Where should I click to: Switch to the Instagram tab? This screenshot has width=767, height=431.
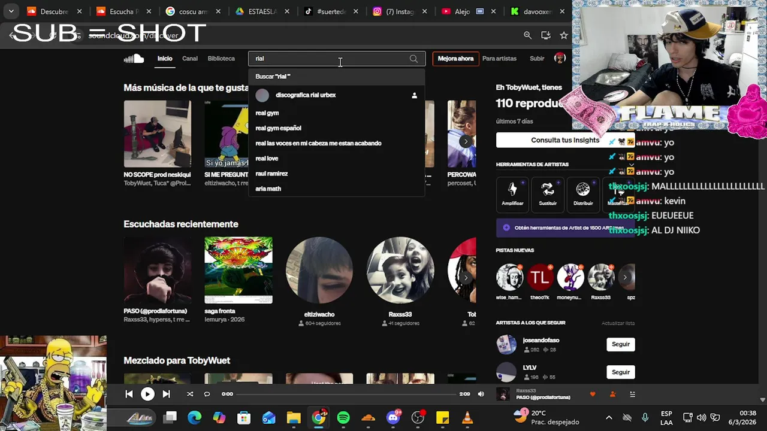(400, 11)
